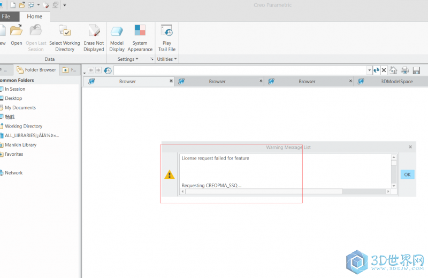Select ALL_LIBRARIES folder entry

(32, 136)
